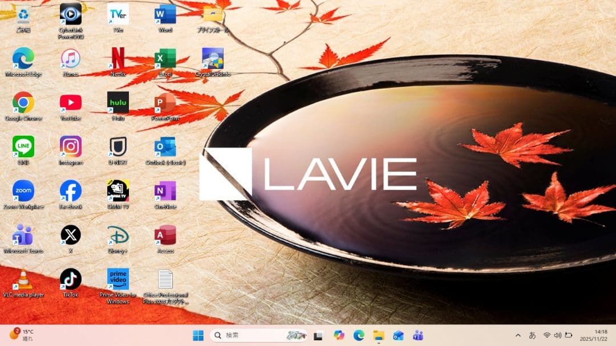The image size is (616, 346).
Task: Toggle the Japanese IME input mode
Action: point(532,336)
